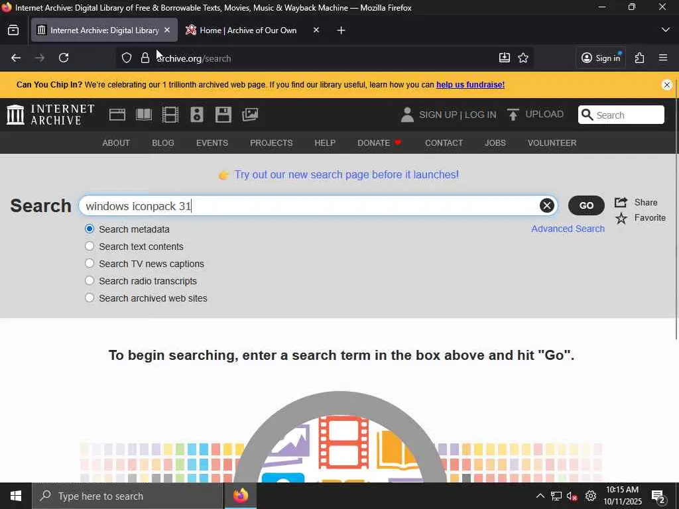
Task: Dismiss the fundraising banner
Action: [667, 85]
